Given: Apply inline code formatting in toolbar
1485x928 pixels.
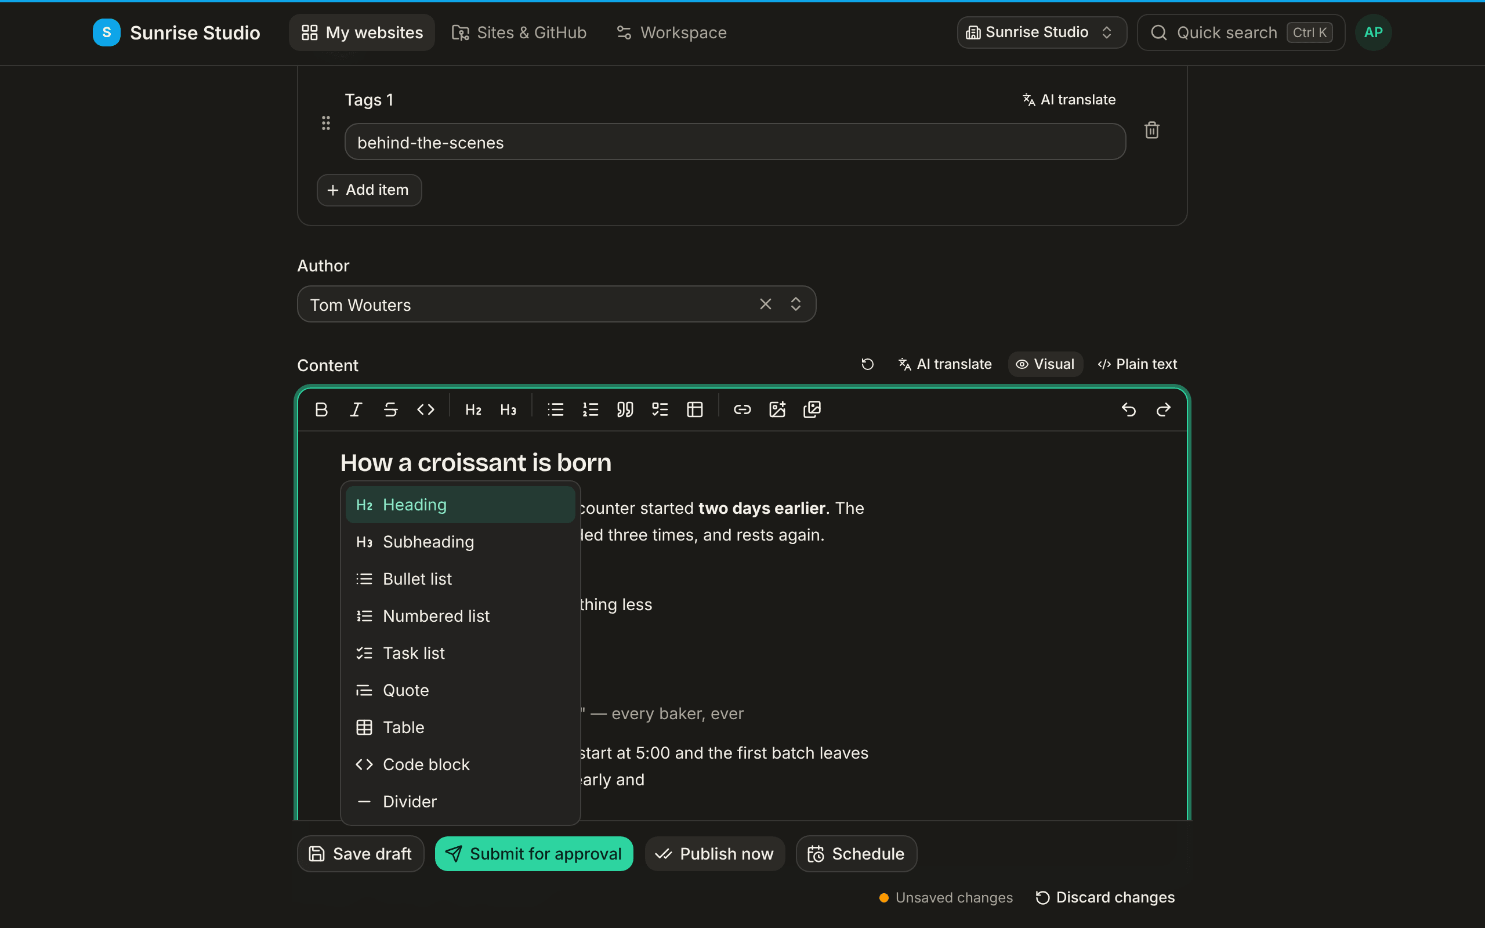Looking at the screenshot, I should (x=426, y=409).
